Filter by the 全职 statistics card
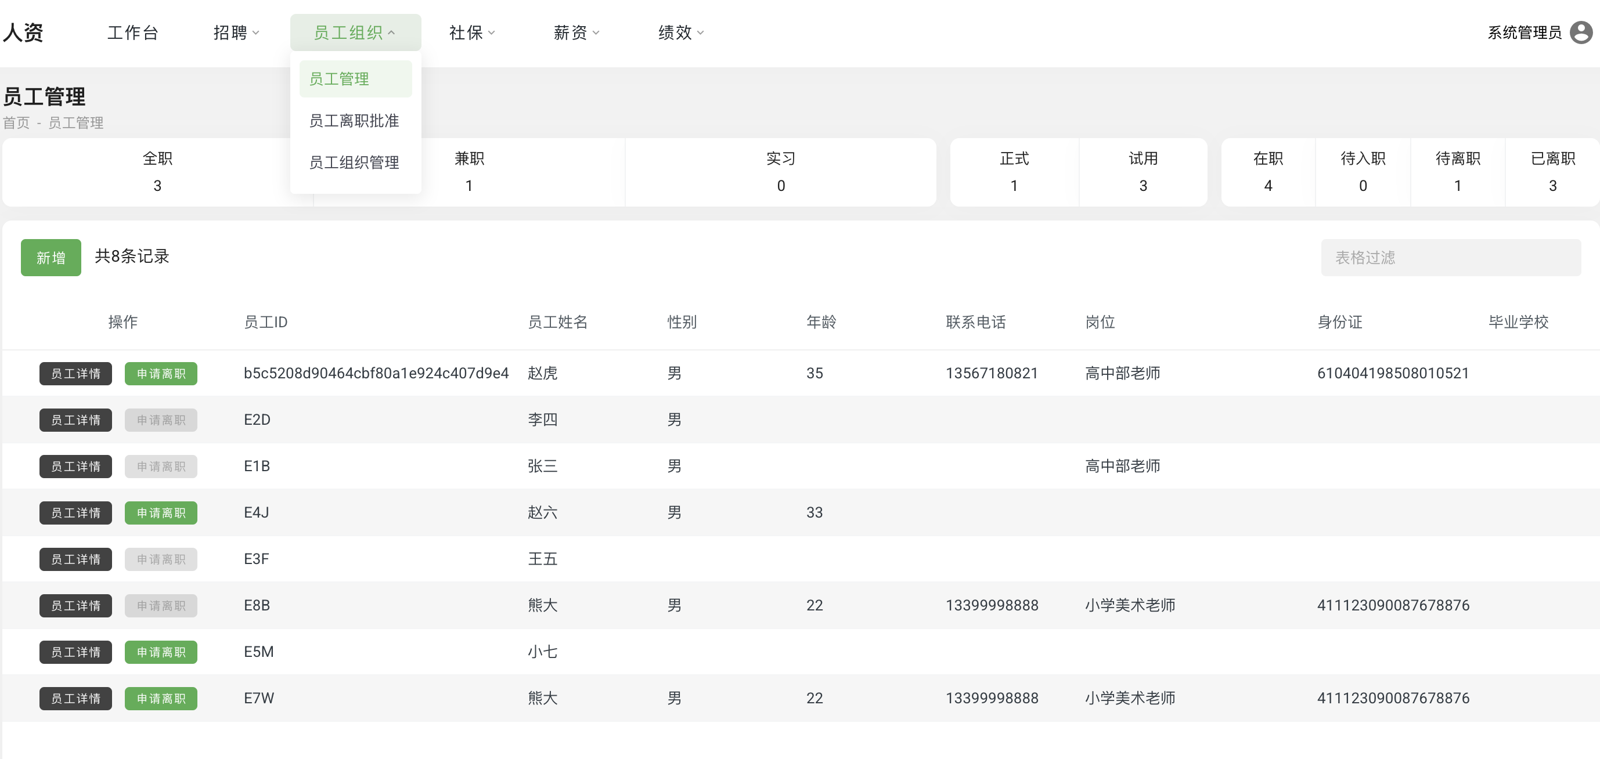The image size is (1600, 759). (157, 172)
